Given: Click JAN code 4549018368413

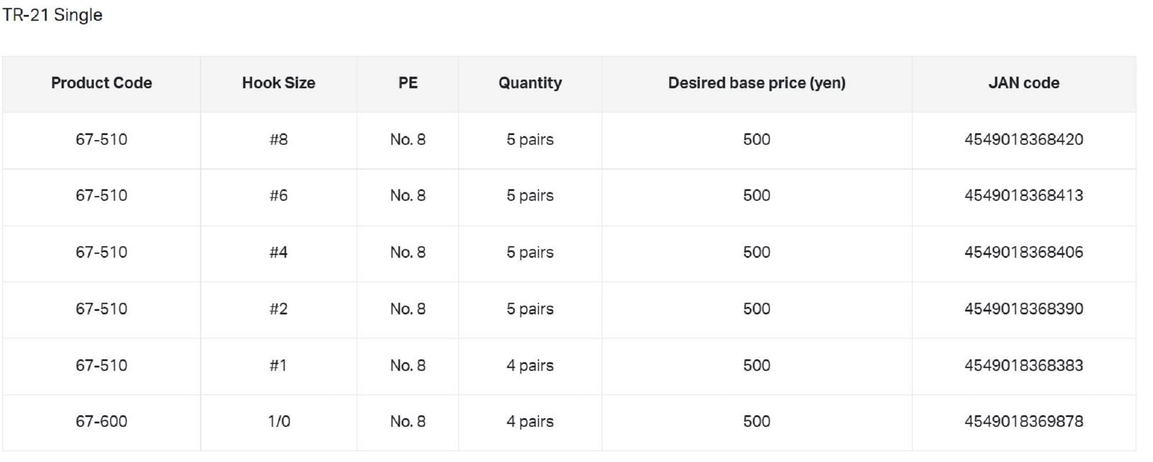Looking at the screenshot, I should [x=1023, y=196].
